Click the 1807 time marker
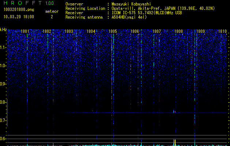230x146 pixels. click(x=157, y=31)
